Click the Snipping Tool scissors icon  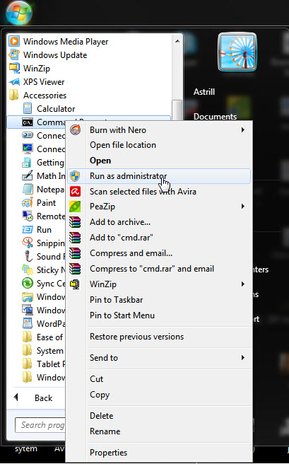(28, 243)
